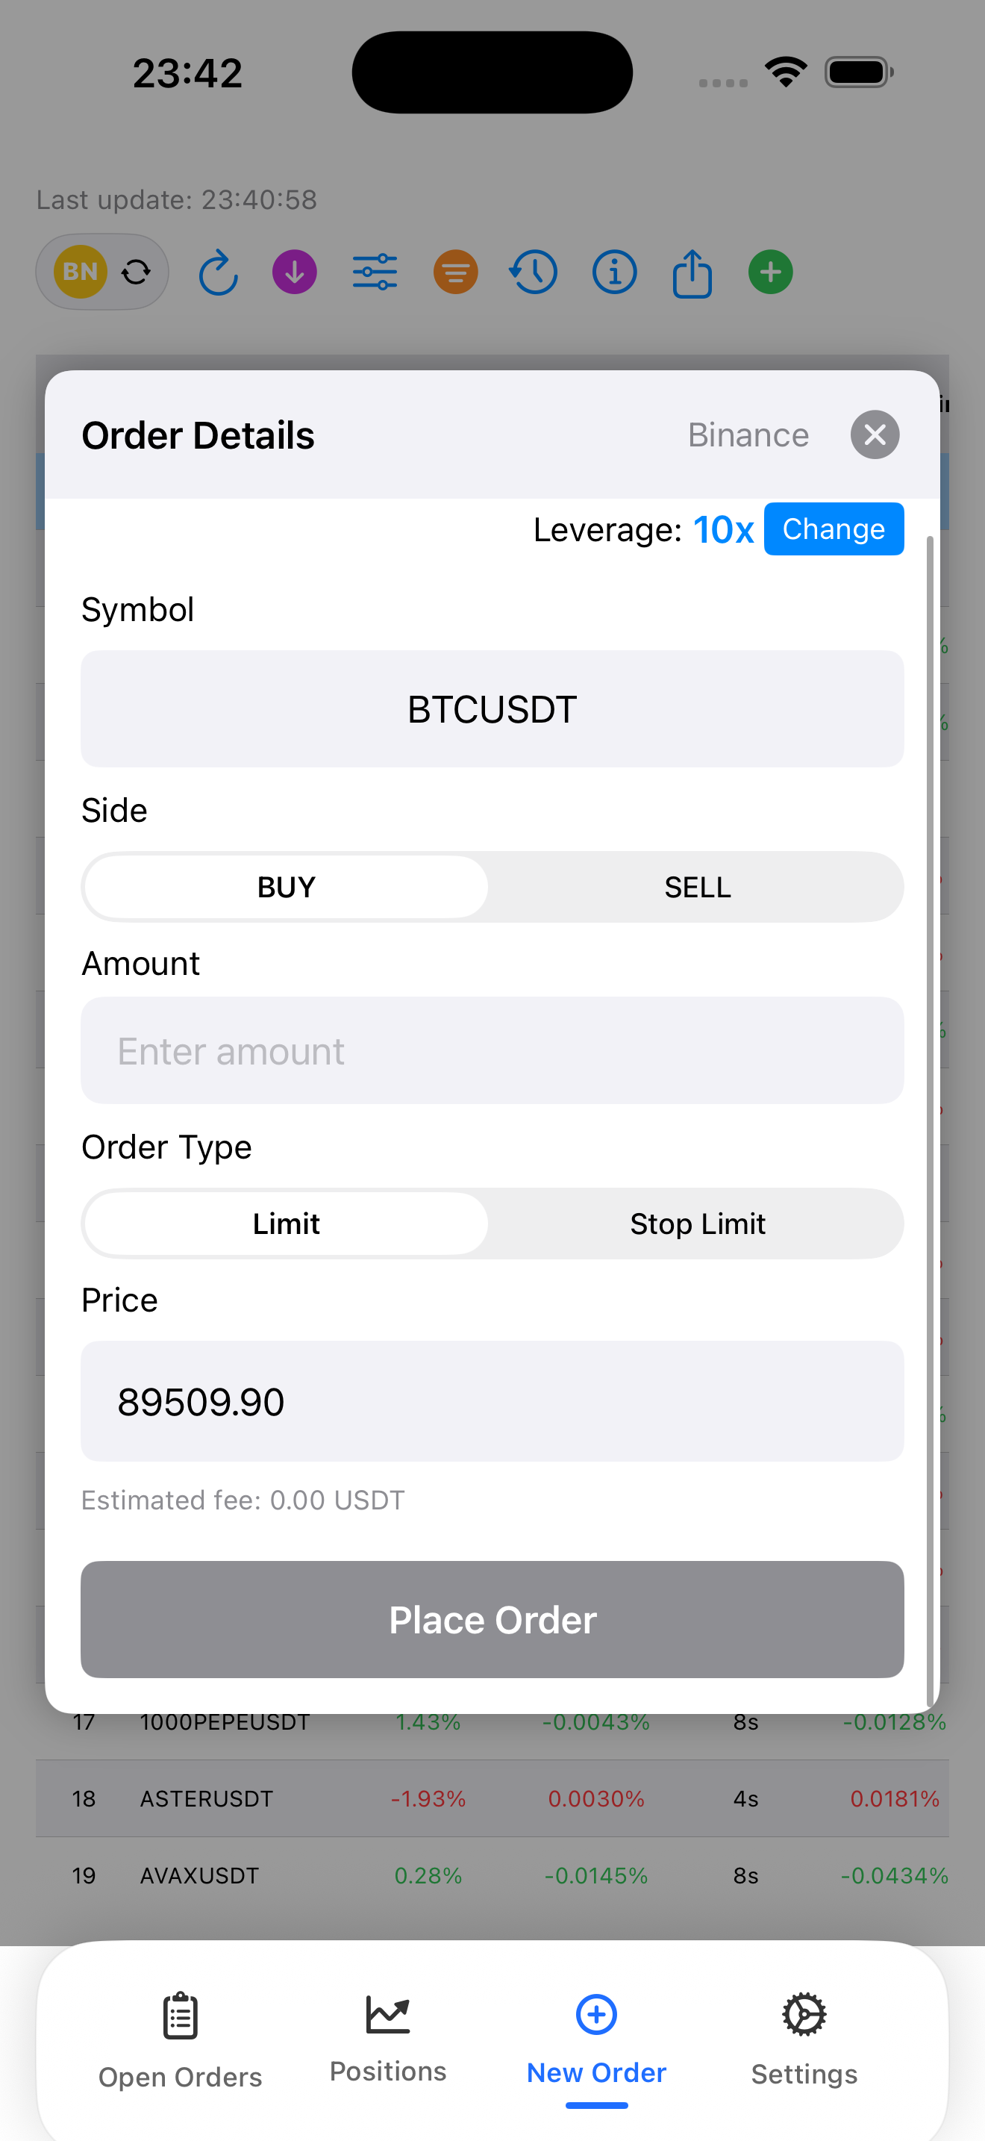Tap the blue refresh arrow icon
Screen dimensions: 985x2141
219,272
